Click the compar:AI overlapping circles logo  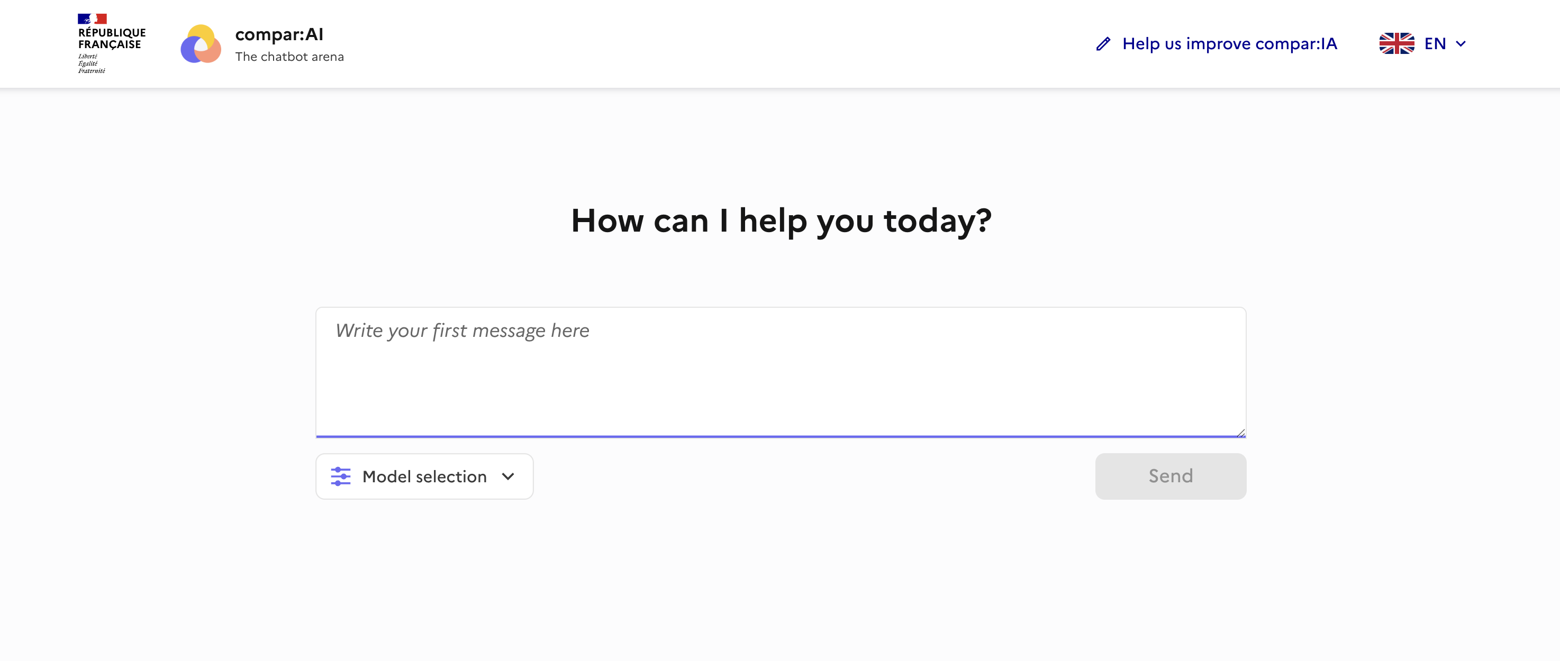pyautogui.click(x=201, y=43)
